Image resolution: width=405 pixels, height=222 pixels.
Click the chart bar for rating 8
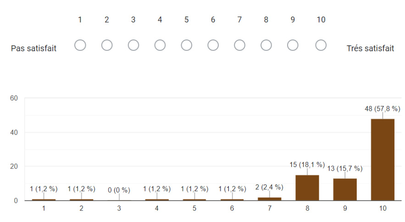[307, 188]
